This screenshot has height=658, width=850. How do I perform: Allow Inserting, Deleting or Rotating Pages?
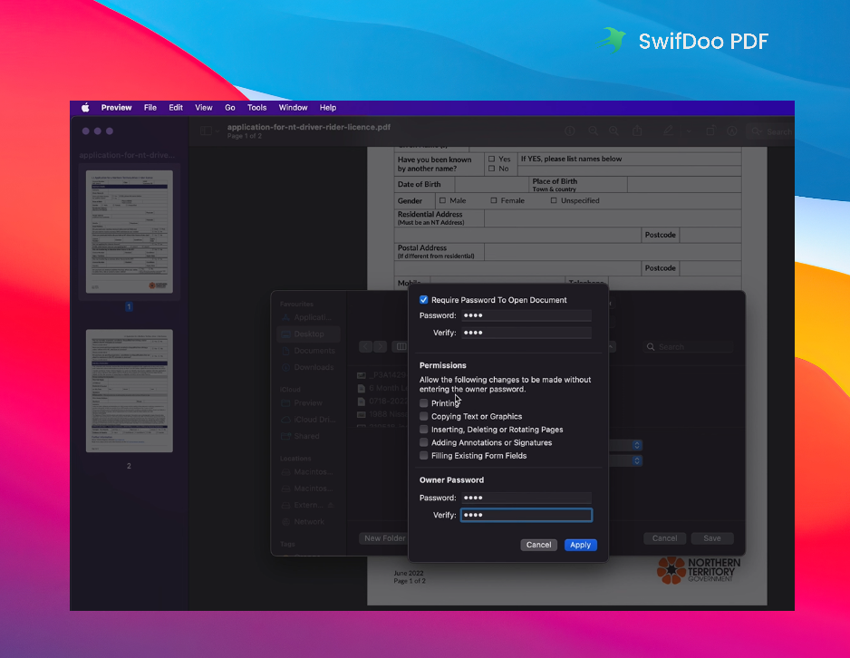point(424,430)
